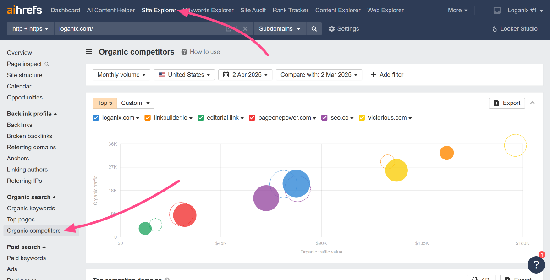Clear the URL field with the X icon
The image size is (550, 280).
click(x=245, y=29)
